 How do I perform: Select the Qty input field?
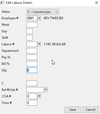[32, 70]
